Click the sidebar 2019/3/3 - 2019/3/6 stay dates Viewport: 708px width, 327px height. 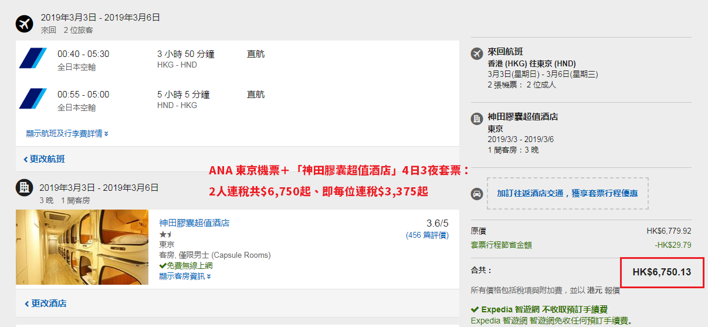pyautogui.click(x=520, y=139)
